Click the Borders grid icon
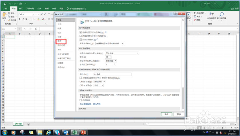Screen dimensions: 240x136 pos(32,19)
